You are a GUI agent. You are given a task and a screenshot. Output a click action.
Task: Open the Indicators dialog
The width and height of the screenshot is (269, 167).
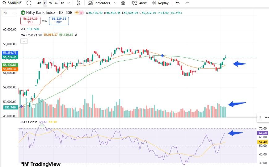point(99,3)
